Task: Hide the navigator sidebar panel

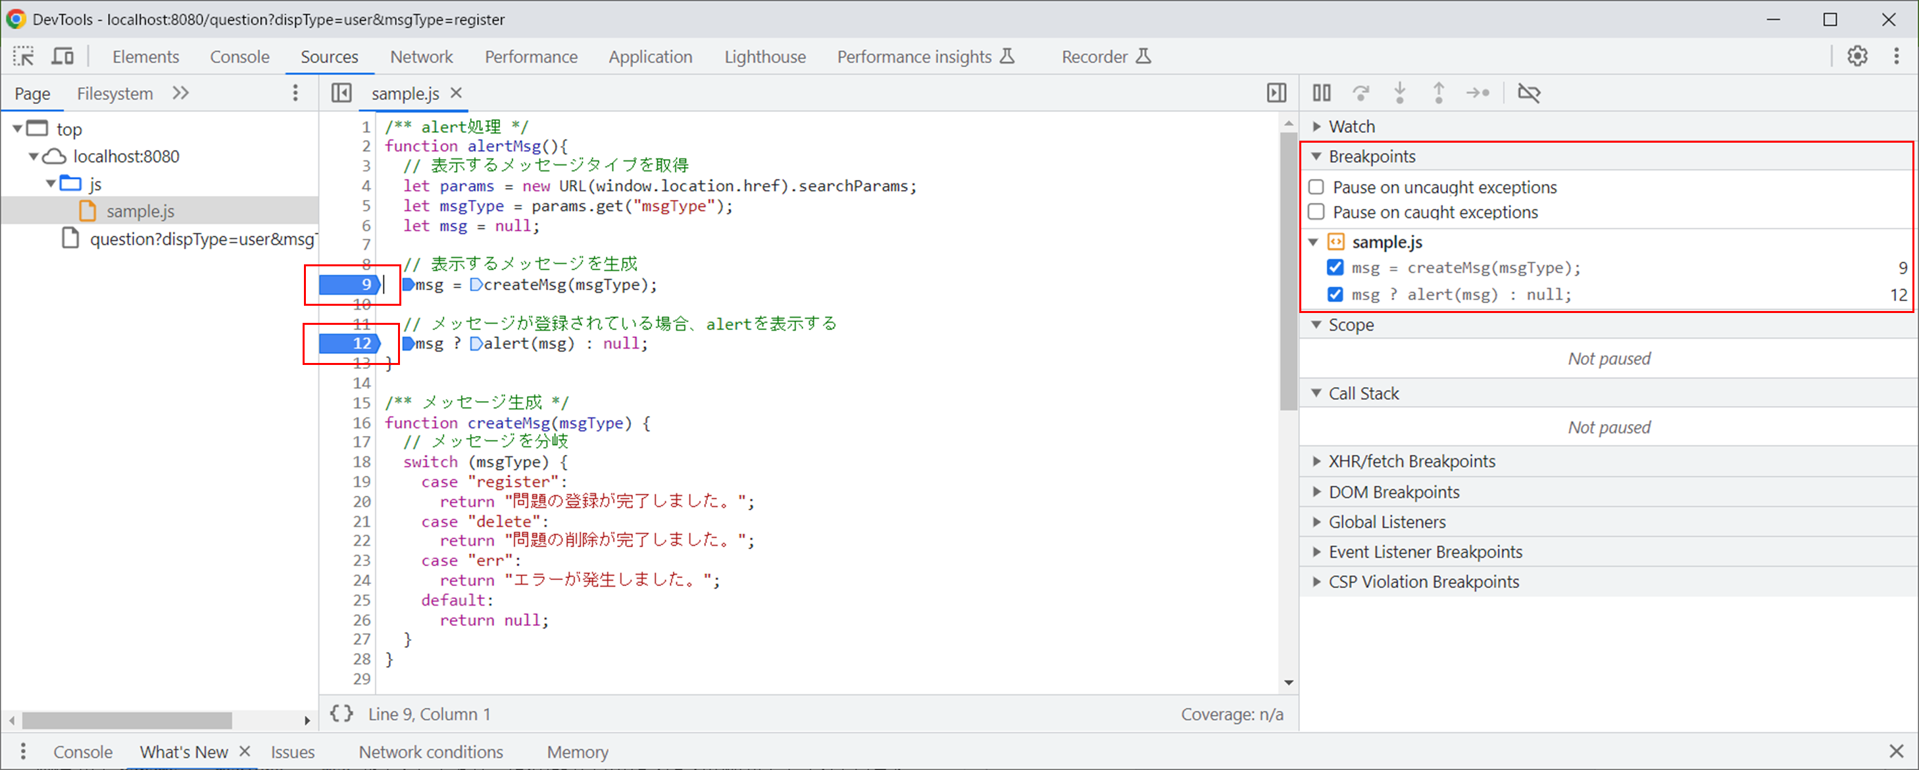Action: point(341,92)
